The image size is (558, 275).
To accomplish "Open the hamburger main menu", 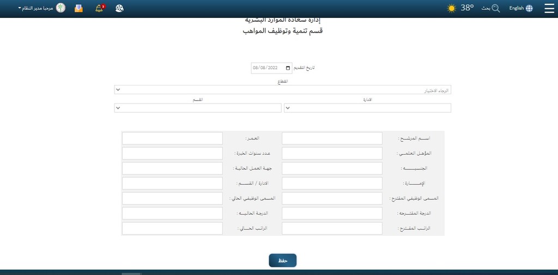I will click(x=549, y=9).
